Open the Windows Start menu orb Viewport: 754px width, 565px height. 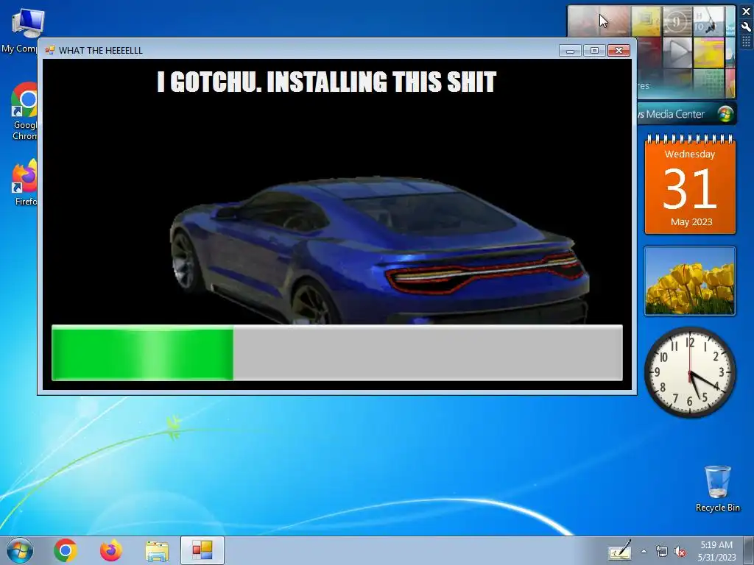point(20,550)
